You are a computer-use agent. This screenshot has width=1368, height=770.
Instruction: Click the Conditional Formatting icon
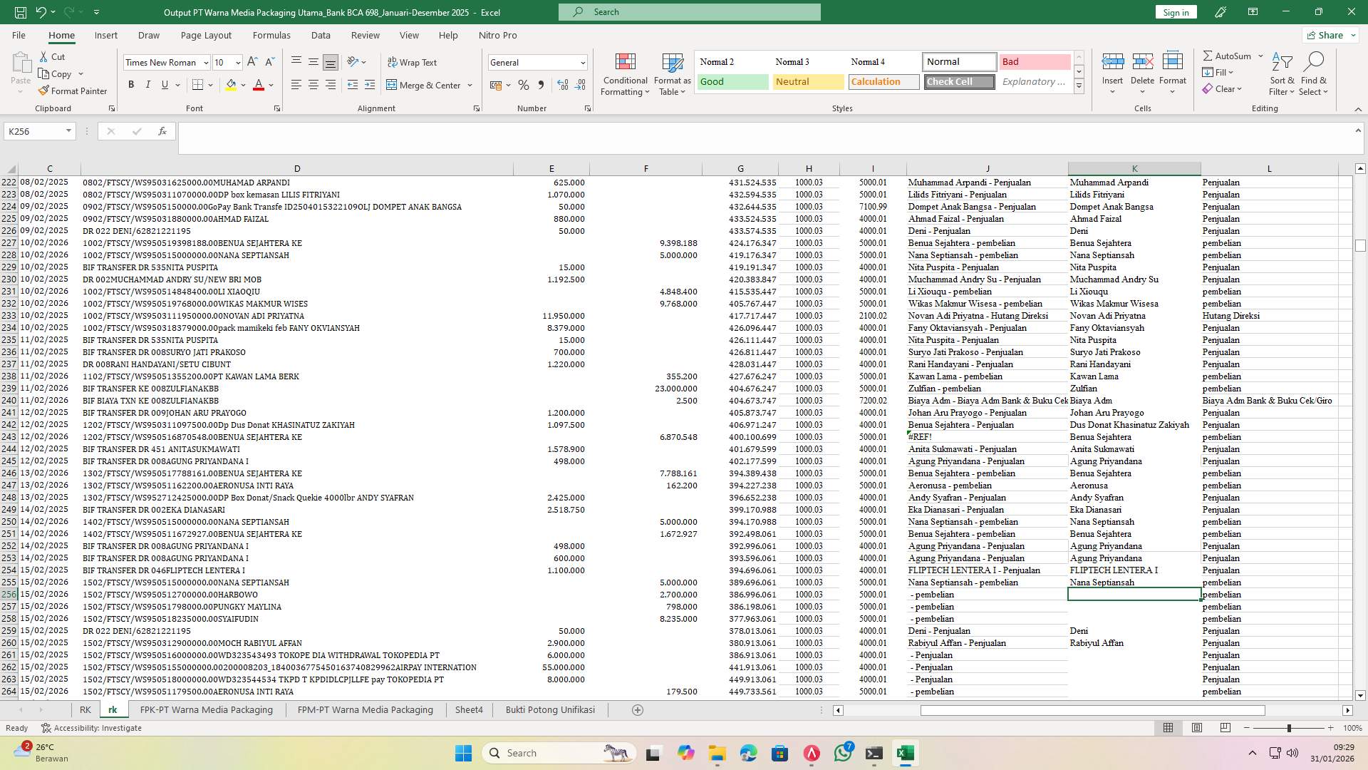(625, 73)
